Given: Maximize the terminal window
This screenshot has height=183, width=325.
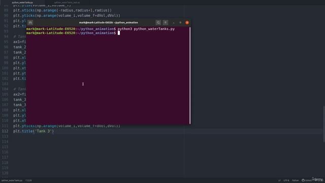Looking at the screenshot, I should click(x=180, y=22).
